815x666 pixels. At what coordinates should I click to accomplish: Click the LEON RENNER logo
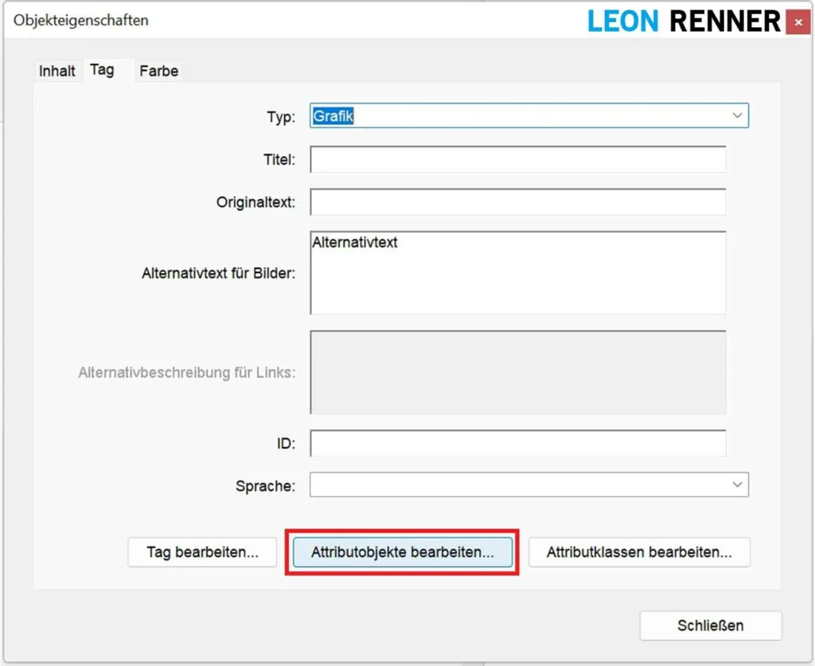[x=684, y=21]
